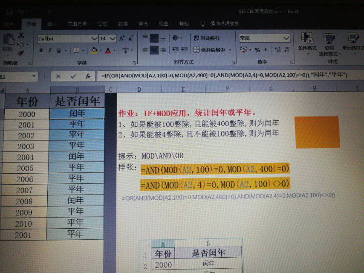Click the align left icon

[x=145, y=50]
